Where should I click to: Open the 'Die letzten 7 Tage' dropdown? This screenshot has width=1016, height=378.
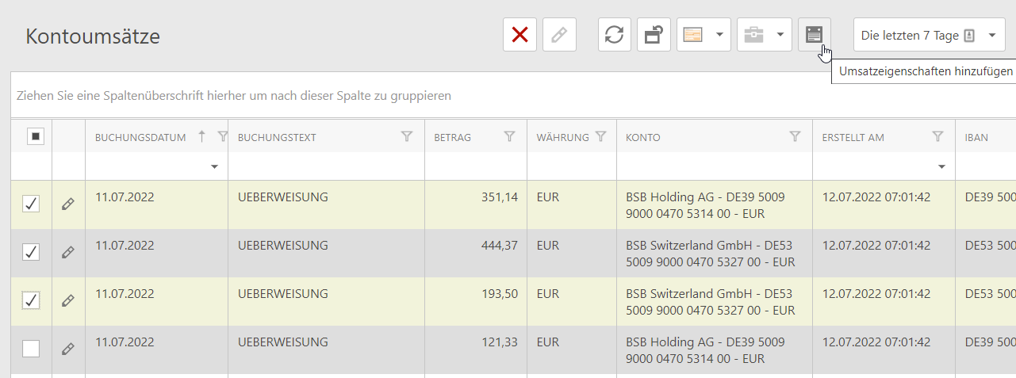(x=929, y=35)
